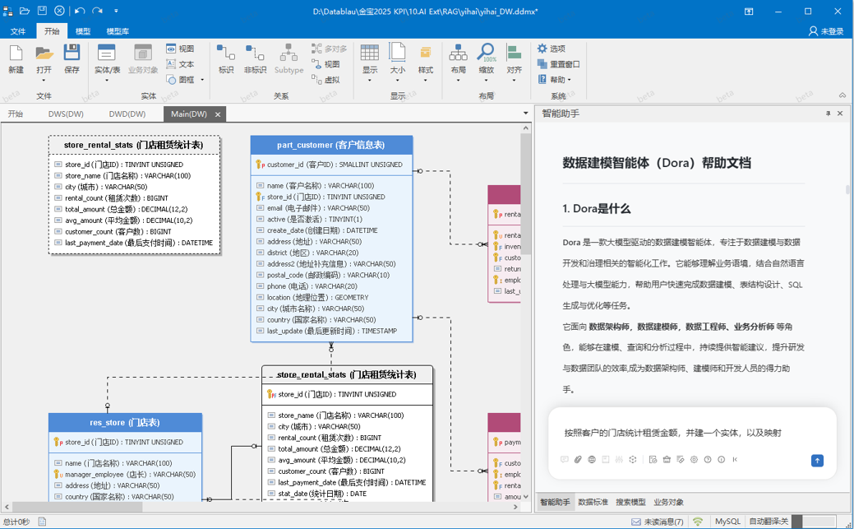This screenshot has width=854, height=529.
Task: Collapse the ribbon with chevron
Action: point(842,95)
